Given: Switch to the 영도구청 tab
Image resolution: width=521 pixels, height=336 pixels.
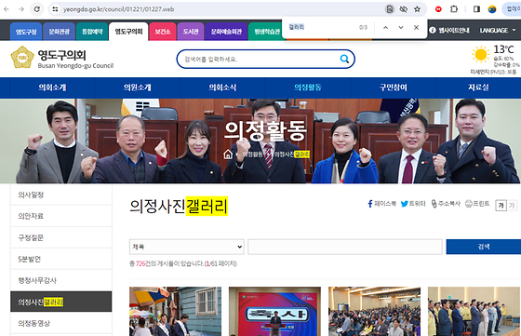Looking at the screenshot, I should 26,32.
